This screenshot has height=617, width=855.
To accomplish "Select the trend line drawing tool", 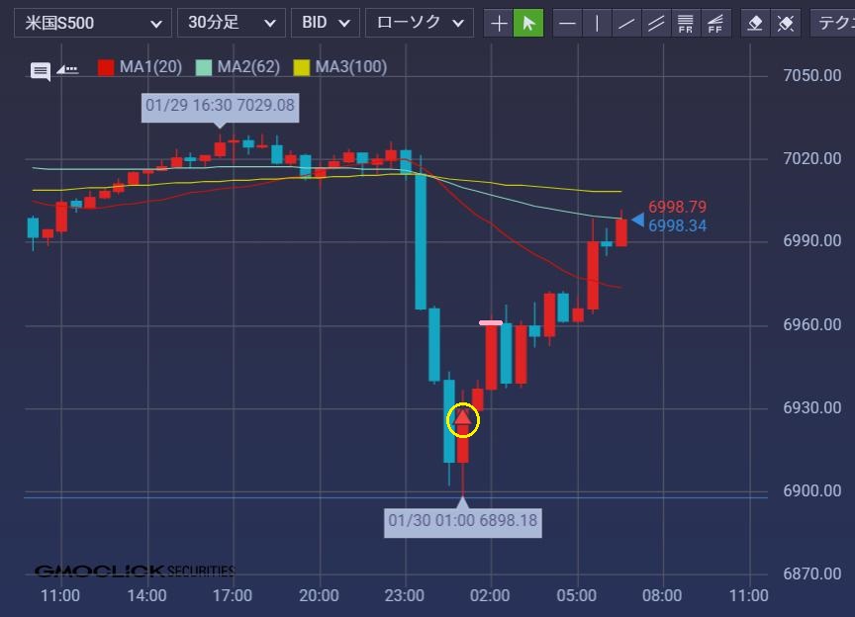I will pos(625,23).
